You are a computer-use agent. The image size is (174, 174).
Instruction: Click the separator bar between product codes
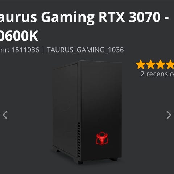coord(43,50)
